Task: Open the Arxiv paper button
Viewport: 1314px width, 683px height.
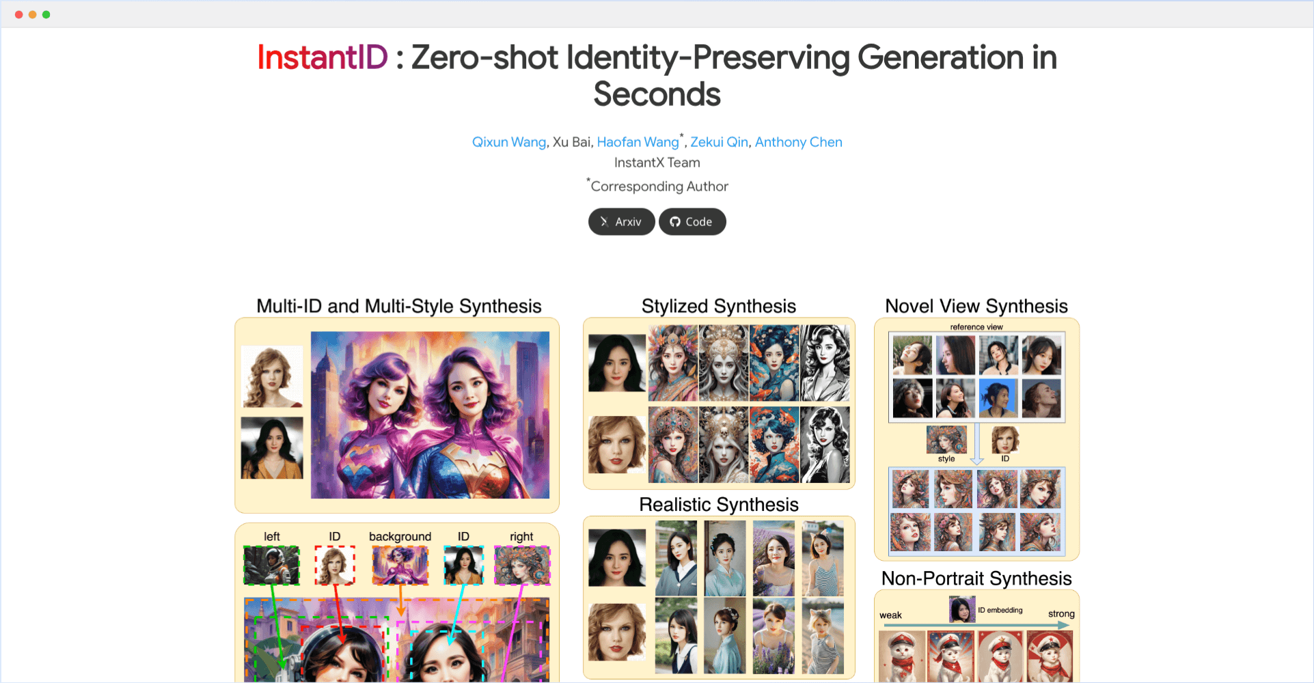Action: 621,222
